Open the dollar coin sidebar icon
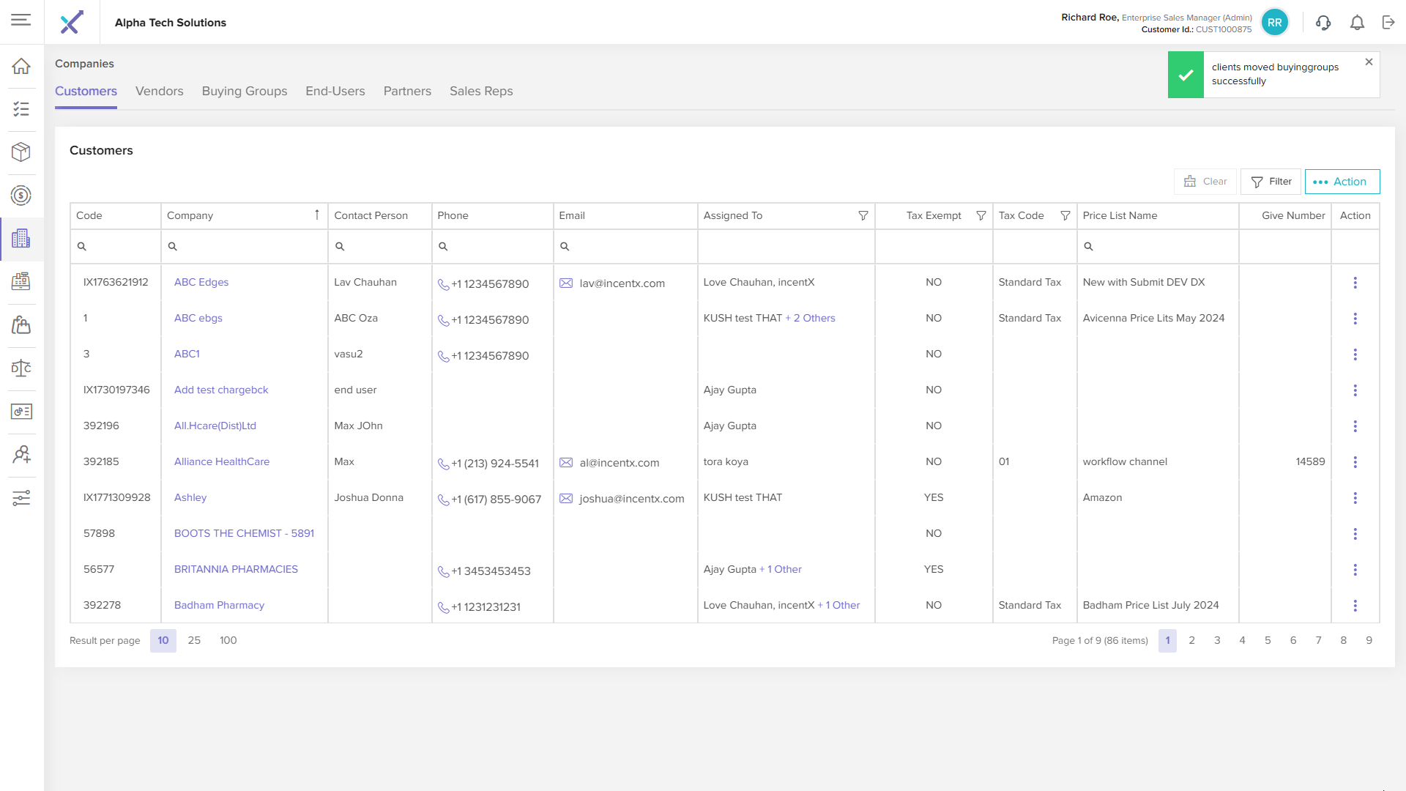 tap(21, 196)
